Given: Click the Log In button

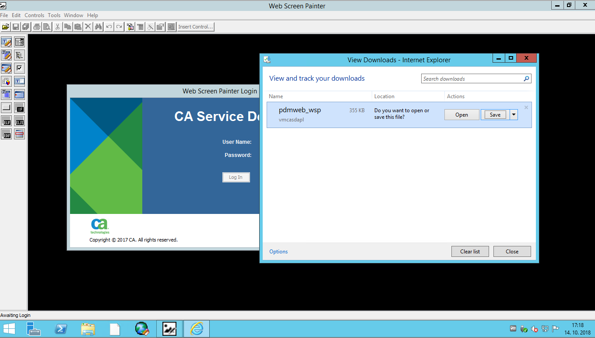Looking at the screenshot, I should point(236,177).
